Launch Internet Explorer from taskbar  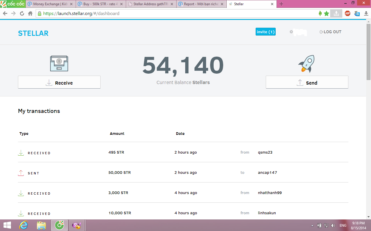coord(23,225)
